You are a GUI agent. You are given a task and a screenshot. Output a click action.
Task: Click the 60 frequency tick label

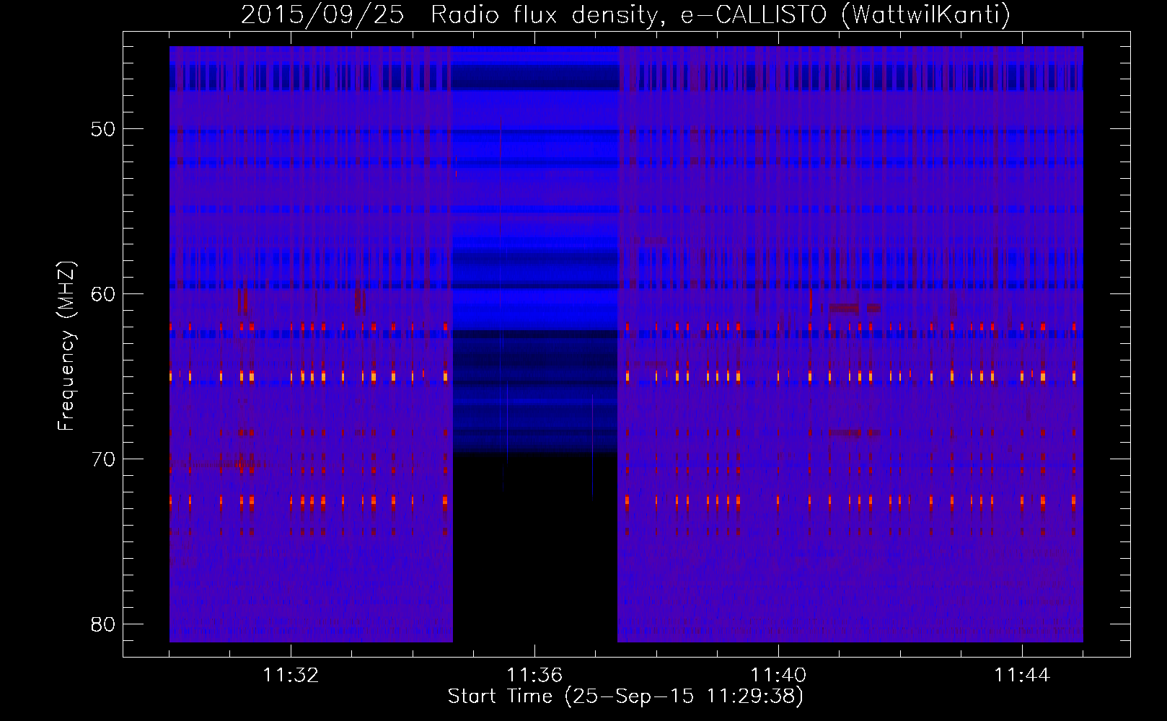(x=103, y=294)
